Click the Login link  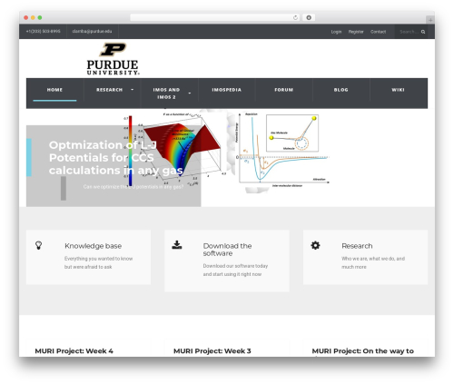[x=336, y=32]
